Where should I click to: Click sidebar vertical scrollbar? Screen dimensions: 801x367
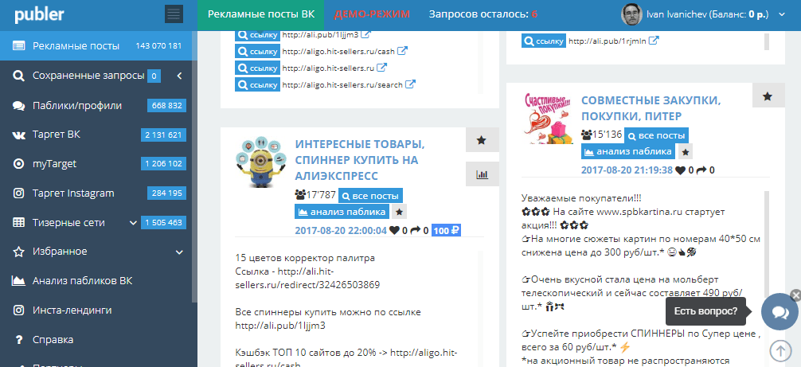[194, 166]
